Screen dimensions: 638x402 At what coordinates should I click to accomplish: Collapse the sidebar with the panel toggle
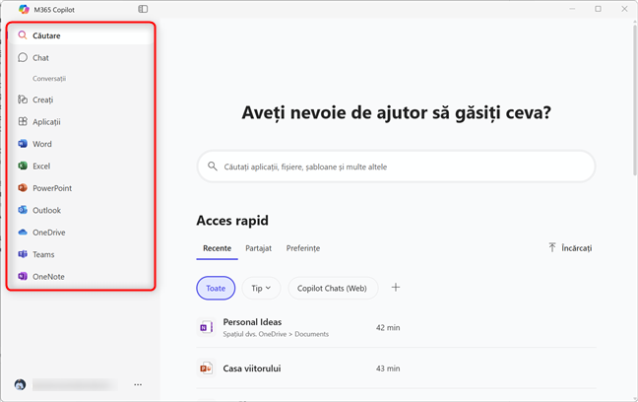tap(143, 9)
